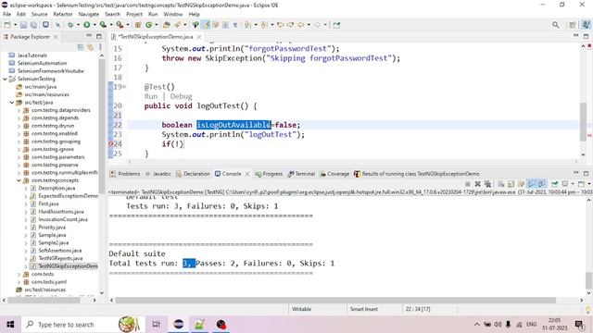Click the Java perspective icon at far right
The height and width of the screenshot is (333, 593).
(x=586, y=25)
